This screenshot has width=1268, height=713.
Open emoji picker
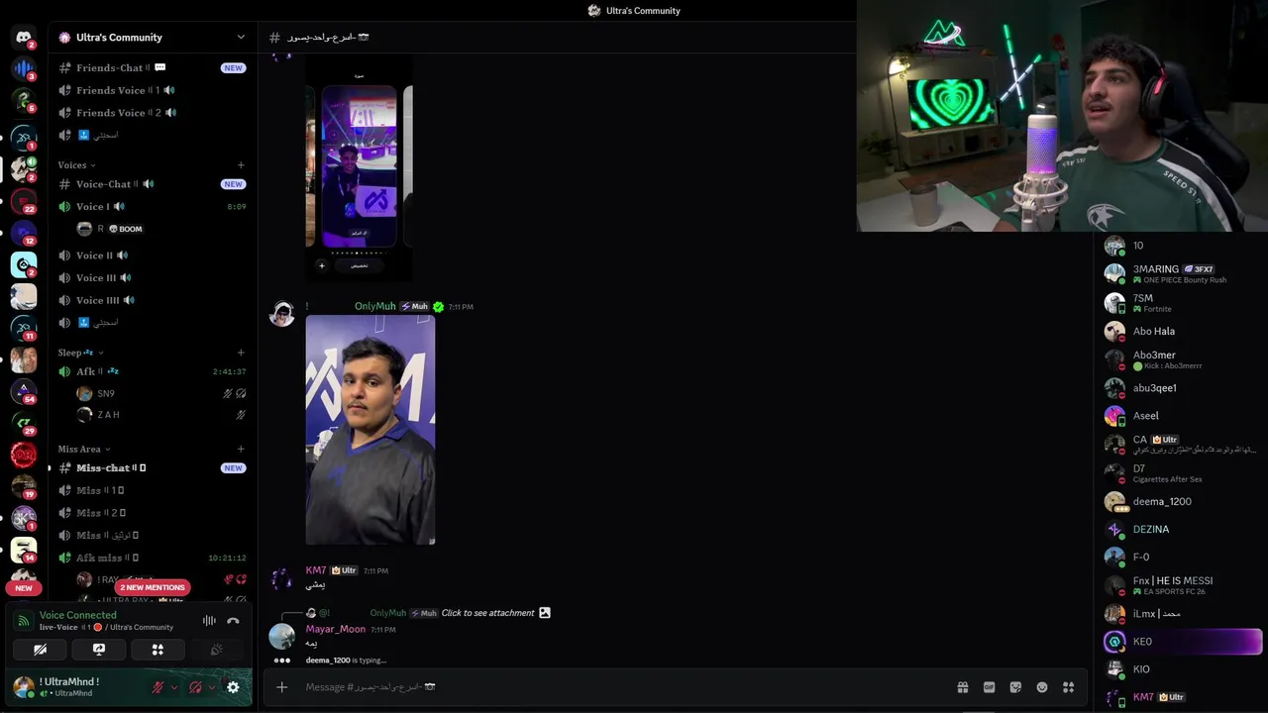[x=1042, y=687]
